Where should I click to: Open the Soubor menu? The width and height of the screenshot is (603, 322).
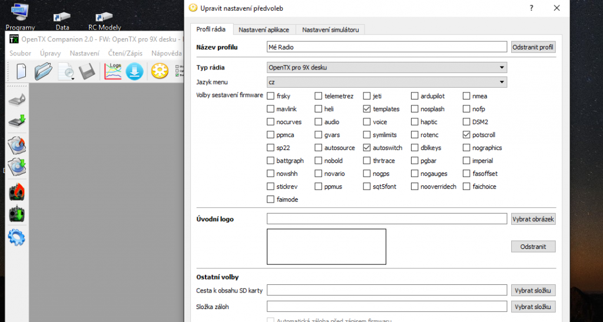point(21,54)
